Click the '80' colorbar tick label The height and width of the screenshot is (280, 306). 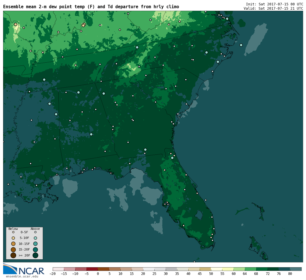tap(290, 274)
